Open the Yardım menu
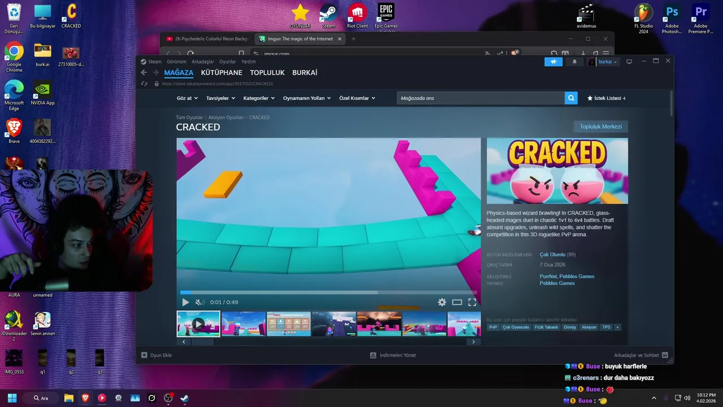The height and width of the screenshot is (407, 723). 249,62
